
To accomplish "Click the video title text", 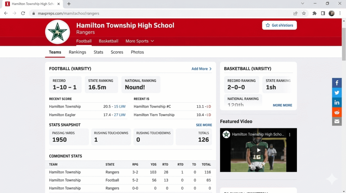I will (258, 134).
